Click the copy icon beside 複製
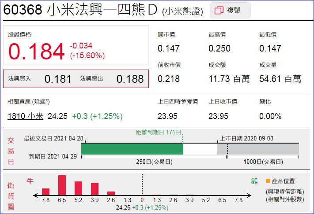This screenshot has height=214, width=314. click(x=219, y=11)
